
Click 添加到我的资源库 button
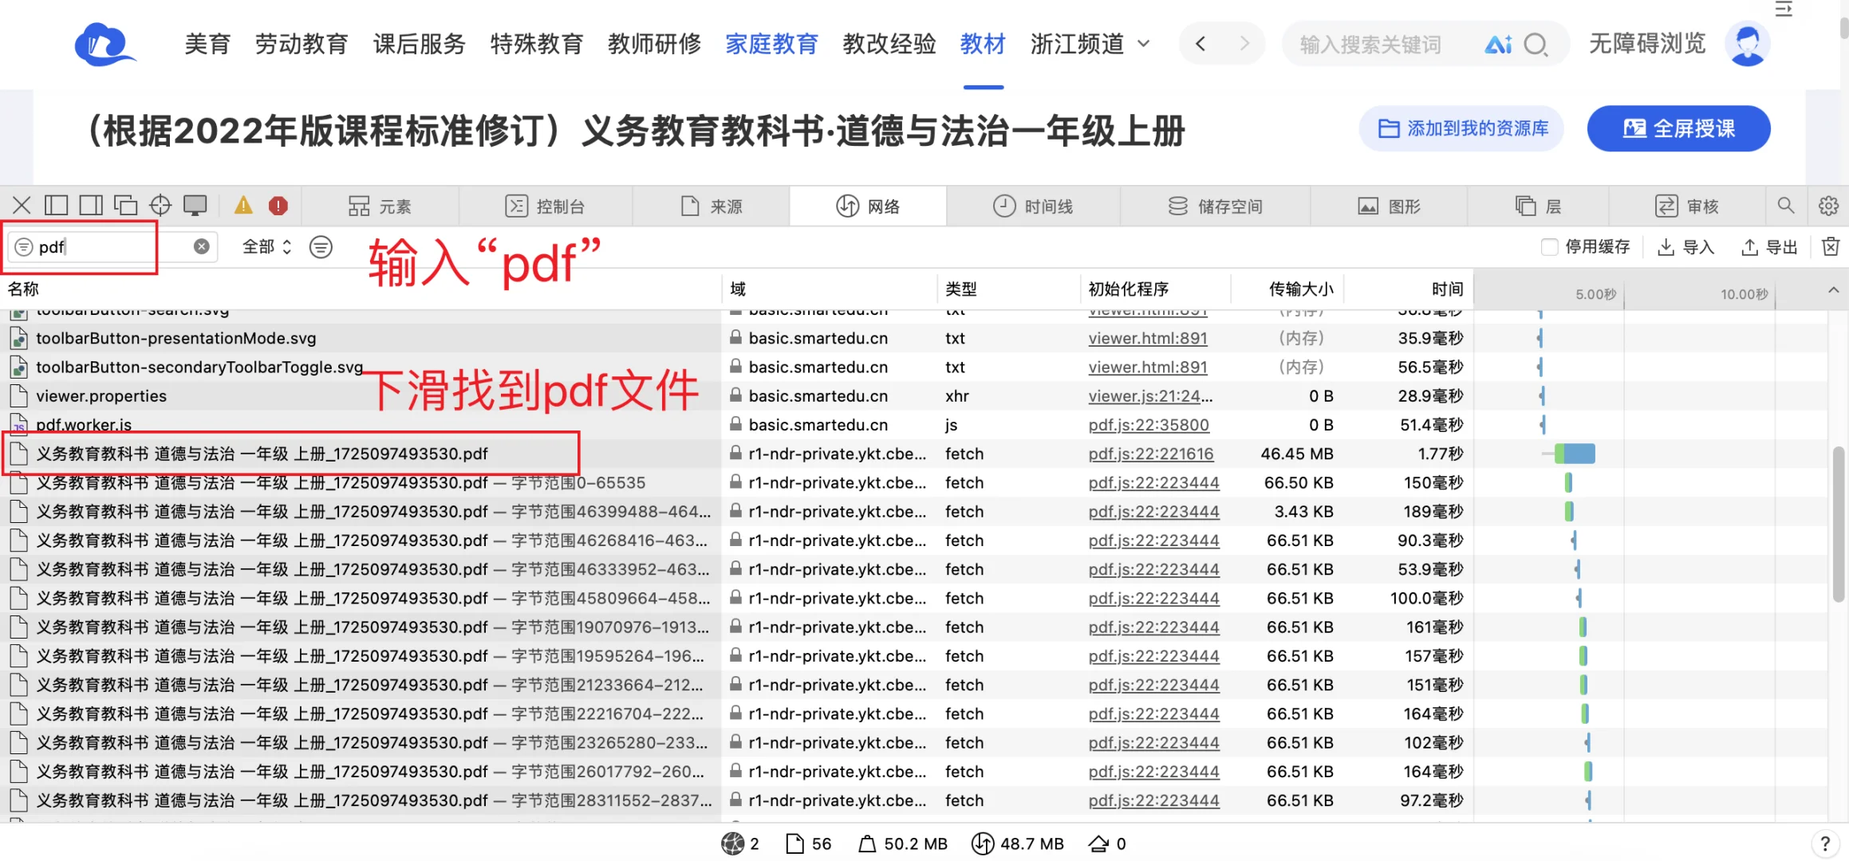1461,128
